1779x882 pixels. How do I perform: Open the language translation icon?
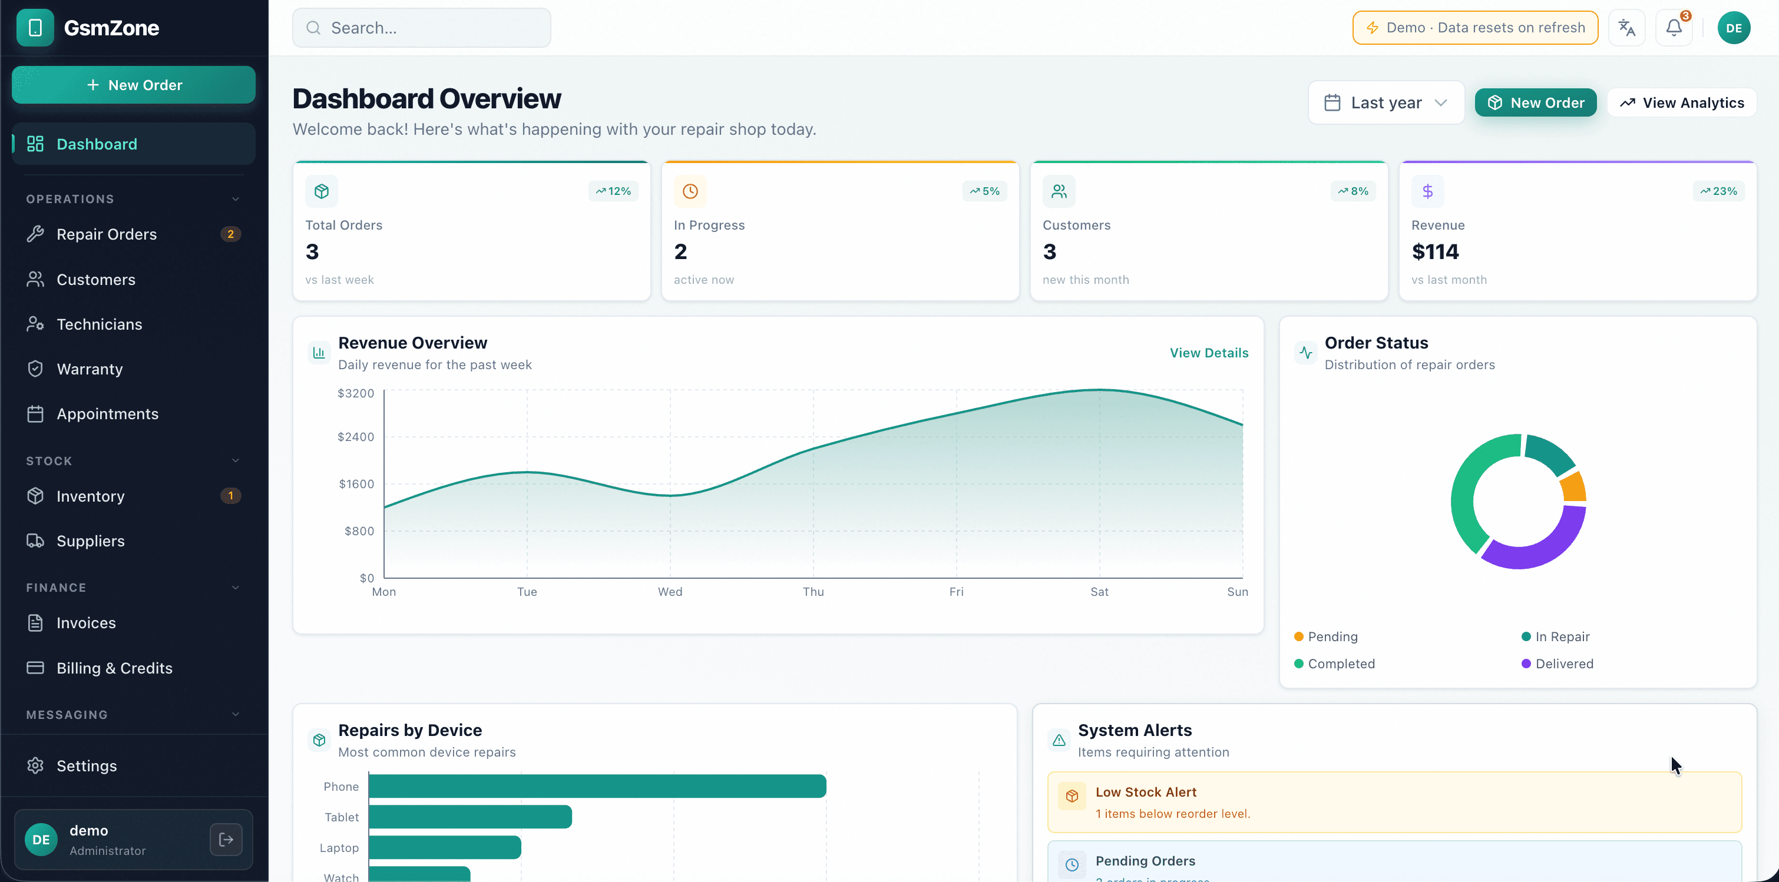pyautogui.click(x=1627, y=28)
